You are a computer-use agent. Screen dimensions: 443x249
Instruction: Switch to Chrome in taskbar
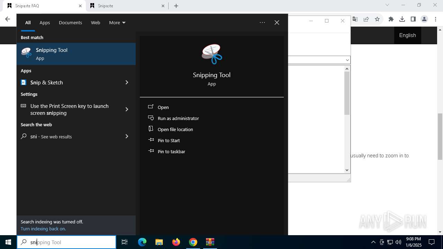193,242
